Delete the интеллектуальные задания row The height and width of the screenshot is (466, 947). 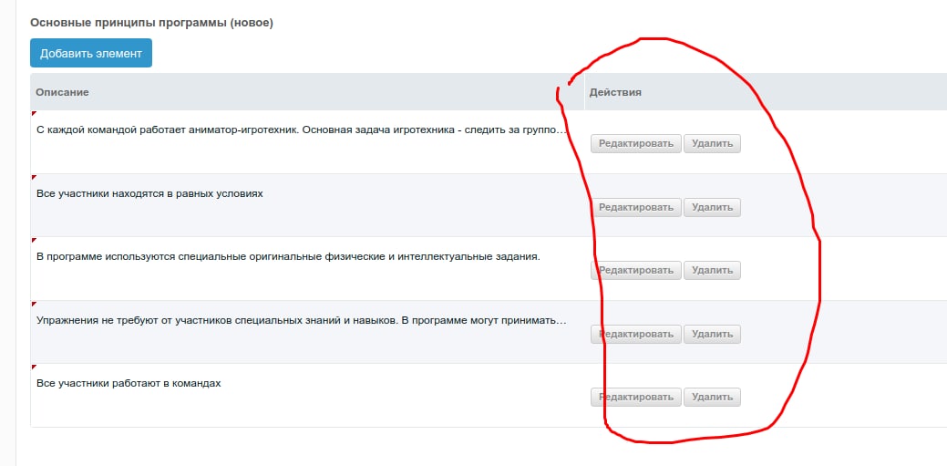(x=712, y=270)
